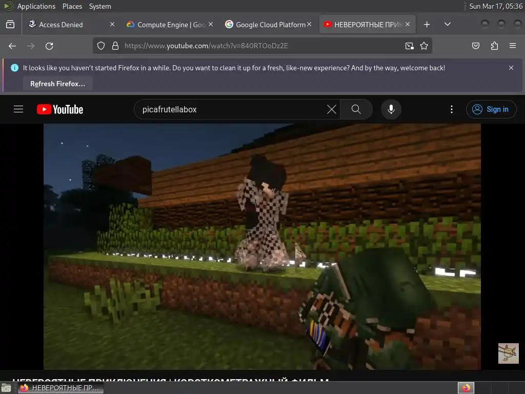The image size is (525, 394).
Task: Select the Firefox window in the taskbar
Action: [x=60, y=388]
